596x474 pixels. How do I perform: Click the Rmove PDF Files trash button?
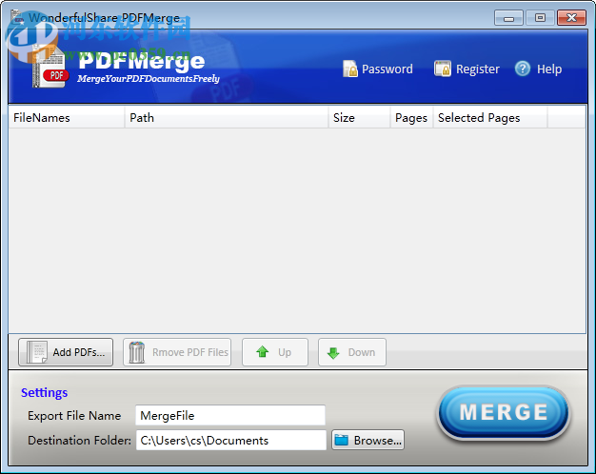coord(177,352)
